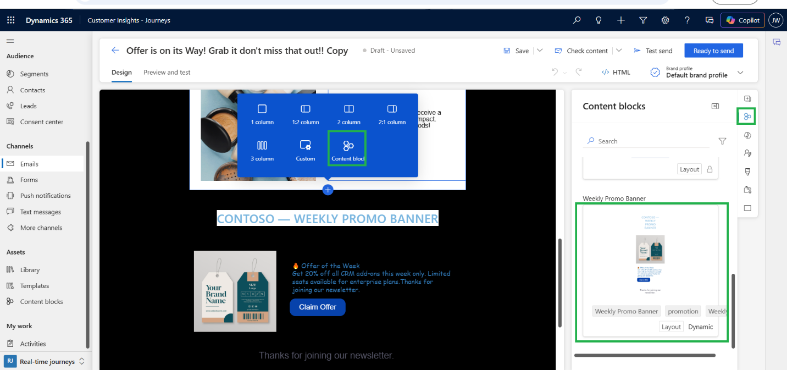The image size is (787, 370).
Task: Open the JW user account menu
Action: tap(775, 20)
